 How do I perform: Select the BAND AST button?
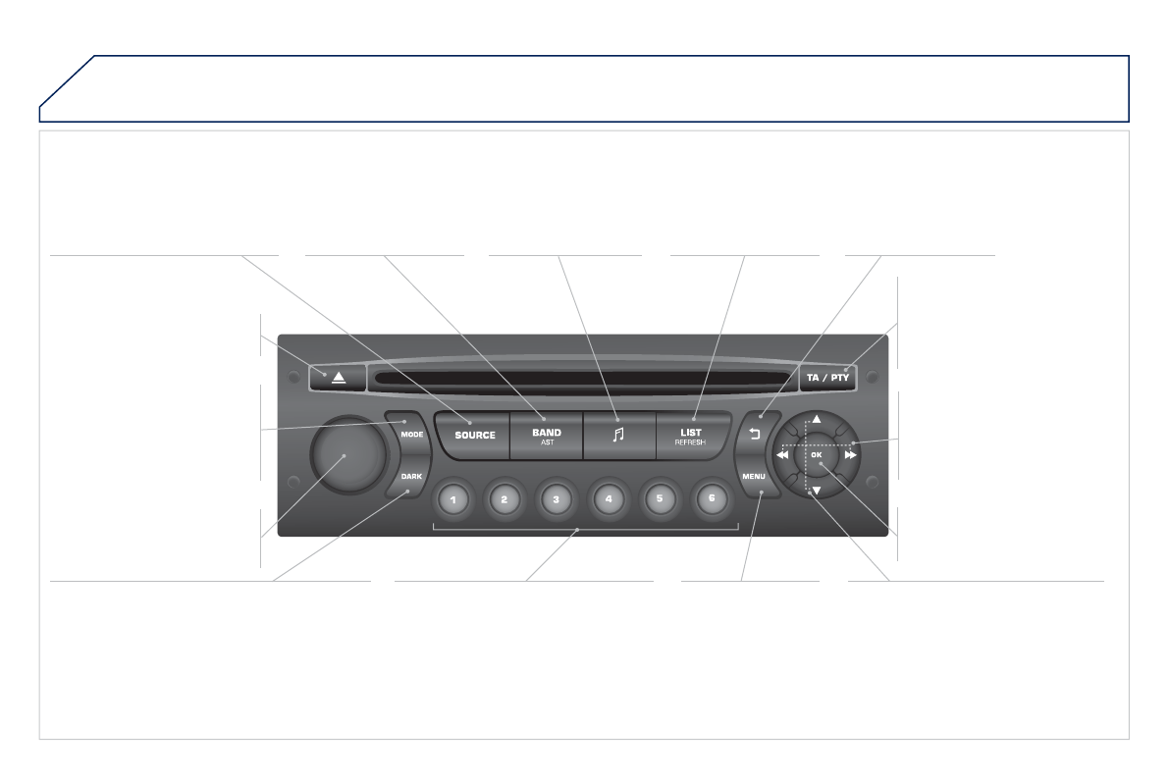coord(547,436)
